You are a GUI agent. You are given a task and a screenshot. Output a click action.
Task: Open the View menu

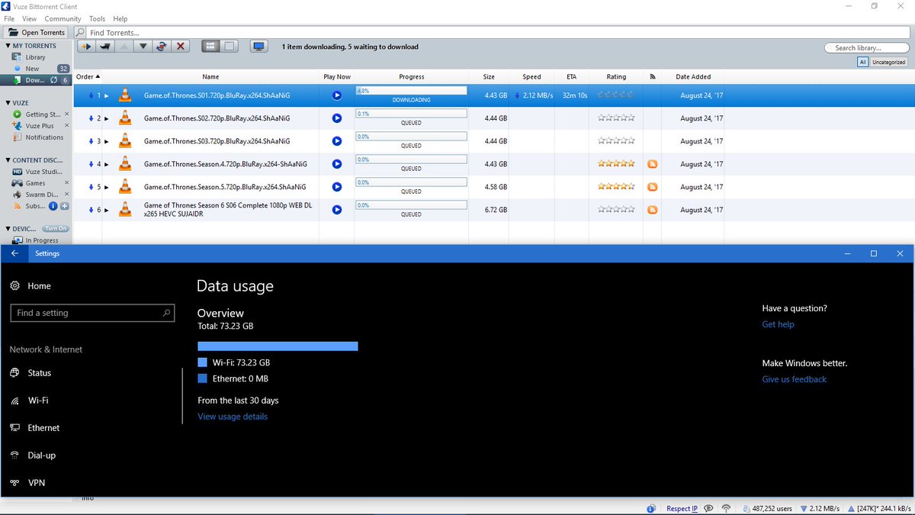point(29,18)
